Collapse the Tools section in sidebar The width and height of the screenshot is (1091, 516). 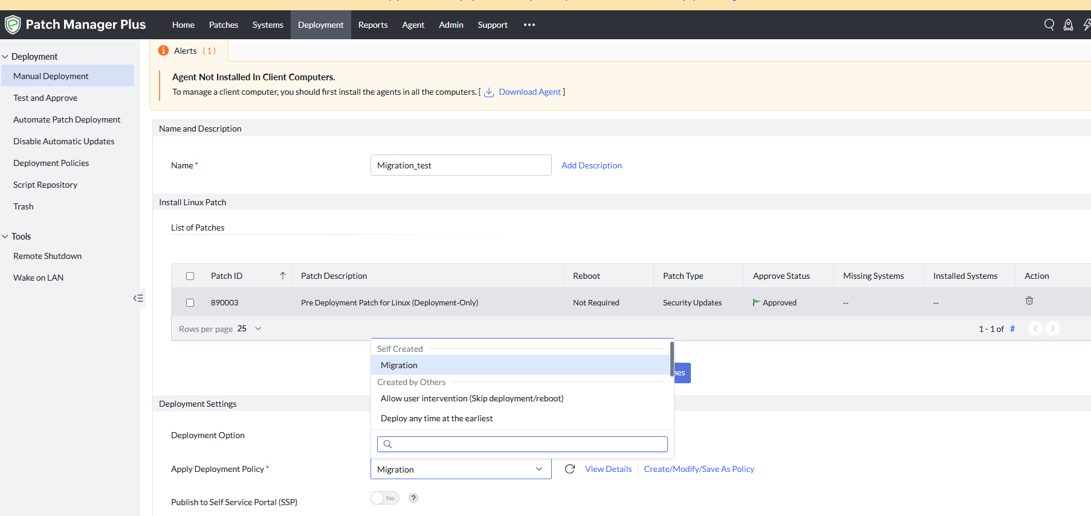click(x=5, y=237)
